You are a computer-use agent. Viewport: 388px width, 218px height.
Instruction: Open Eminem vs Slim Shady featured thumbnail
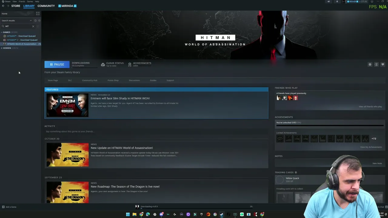[67, 105]
